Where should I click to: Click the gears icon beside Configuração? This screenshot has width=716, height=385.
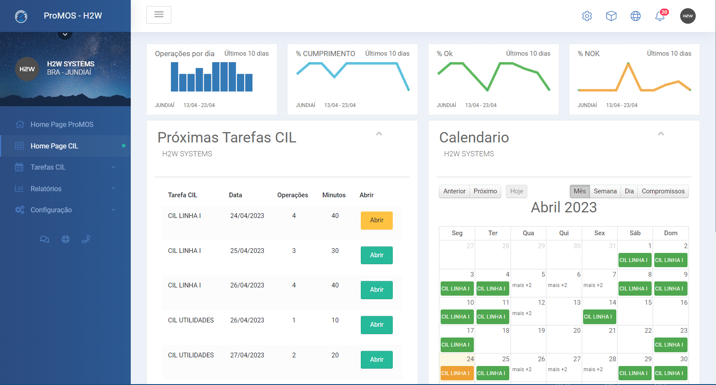tap(19, 210)
